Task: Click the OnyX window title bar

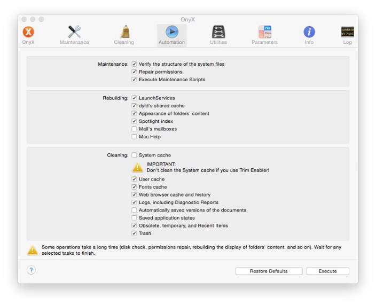Action: [x=187, y=19]
